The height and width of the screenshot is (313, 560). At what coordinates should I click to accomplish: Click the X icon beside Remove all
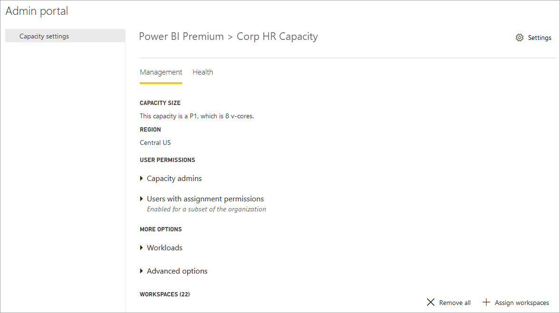click(x=431, y=302)
